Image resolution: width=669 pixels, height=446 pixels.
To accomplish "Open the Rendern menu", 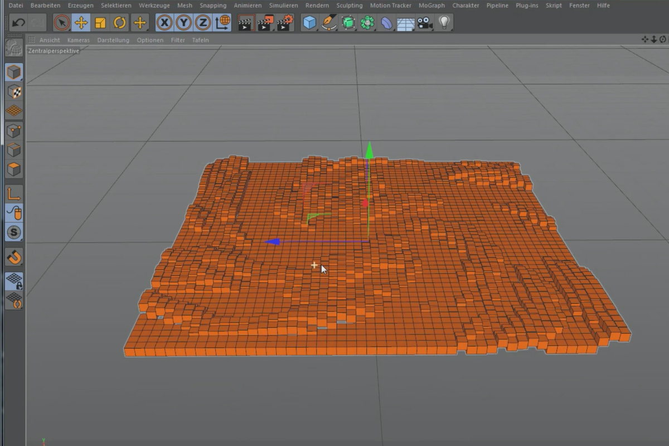I will (317, 5).
